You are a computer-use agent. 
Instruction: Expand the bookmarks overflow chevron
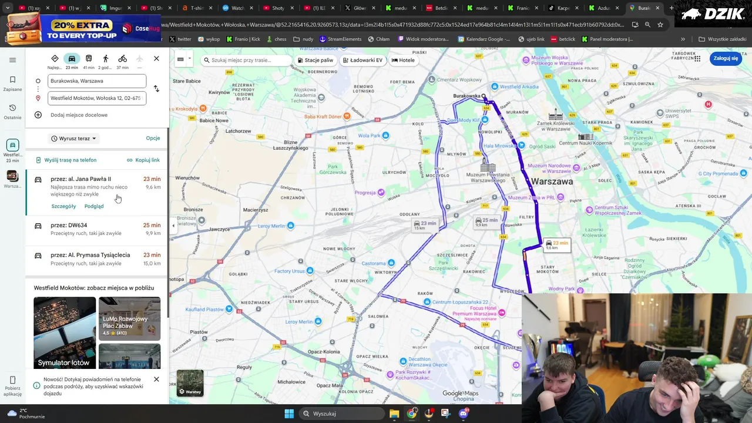point(683,39)
